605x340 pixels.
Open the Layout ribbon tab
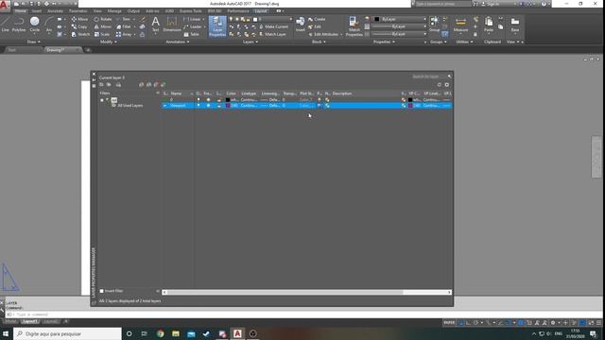coord(261,11)
